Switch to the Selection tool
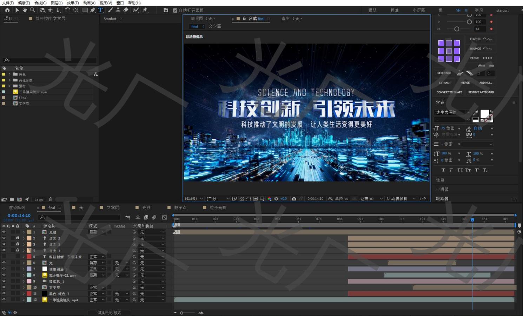This screenshot has width=523, height=316. click(x=17, y=10)
